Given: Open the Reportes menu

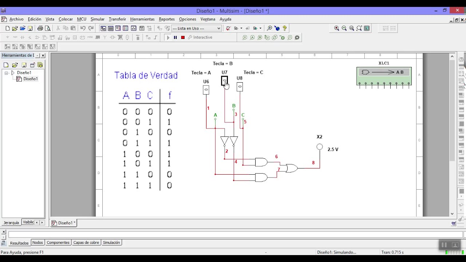Looking at the screenshot, I should (167, 19).
